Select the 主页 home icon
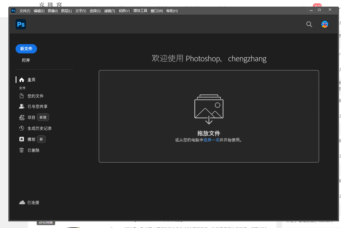Screen dimensions: 341x228 tap(21, 80)
